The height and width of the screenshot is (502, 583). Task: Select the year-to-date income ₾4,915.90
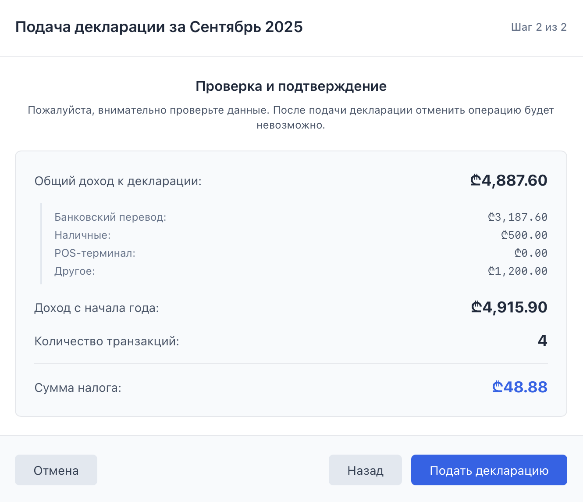tap(509, 308)
